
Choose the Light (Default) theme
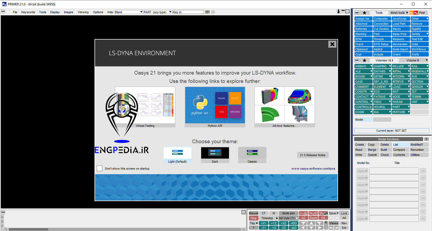[177, 155]
